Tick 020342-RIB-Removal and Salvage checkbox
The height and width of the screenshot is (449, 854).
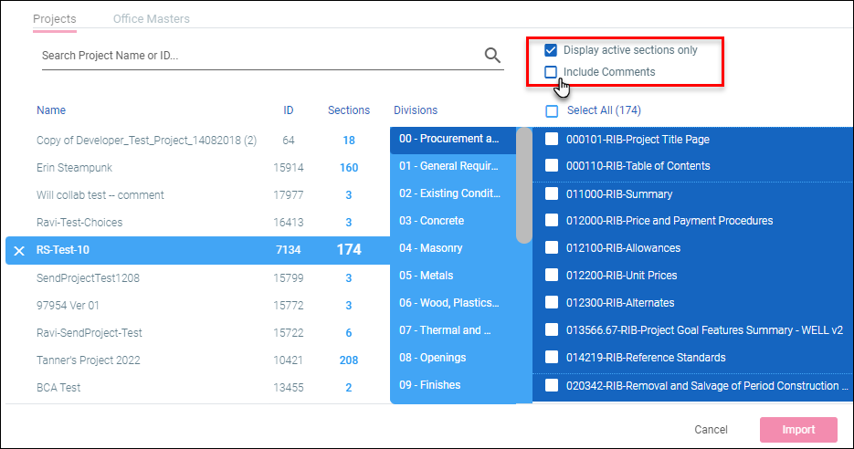tap(552, 385)
